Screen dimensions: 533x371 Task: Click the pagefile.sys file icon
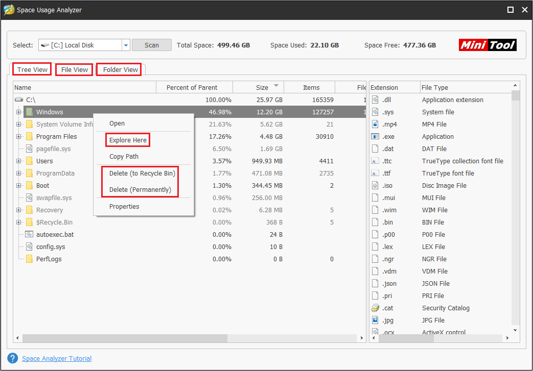pyautogui.click(x=30, y=149)
